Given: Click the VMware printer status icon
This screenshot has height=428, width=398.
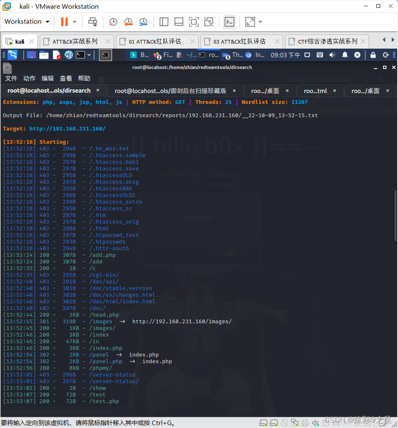Looking at the screenshot, I should coord(305,423).
